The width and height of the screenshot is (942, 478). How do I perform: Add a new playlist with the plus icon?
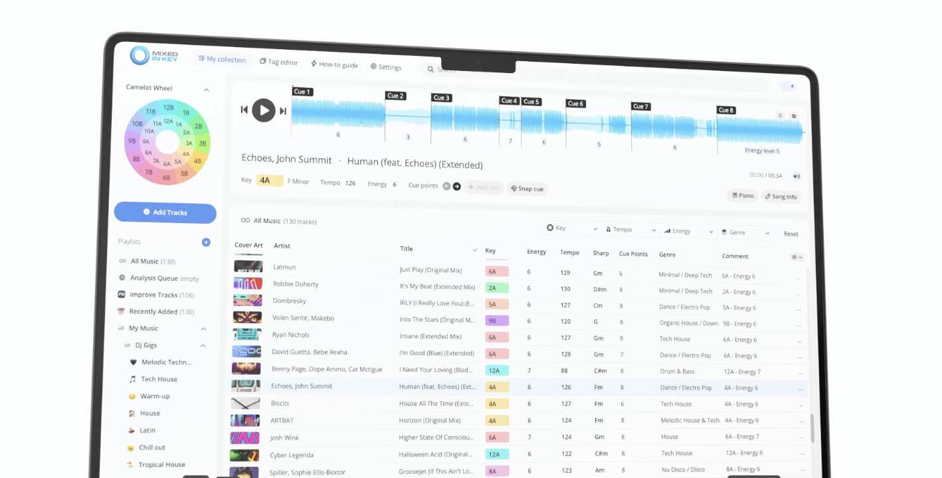[206, 242]
